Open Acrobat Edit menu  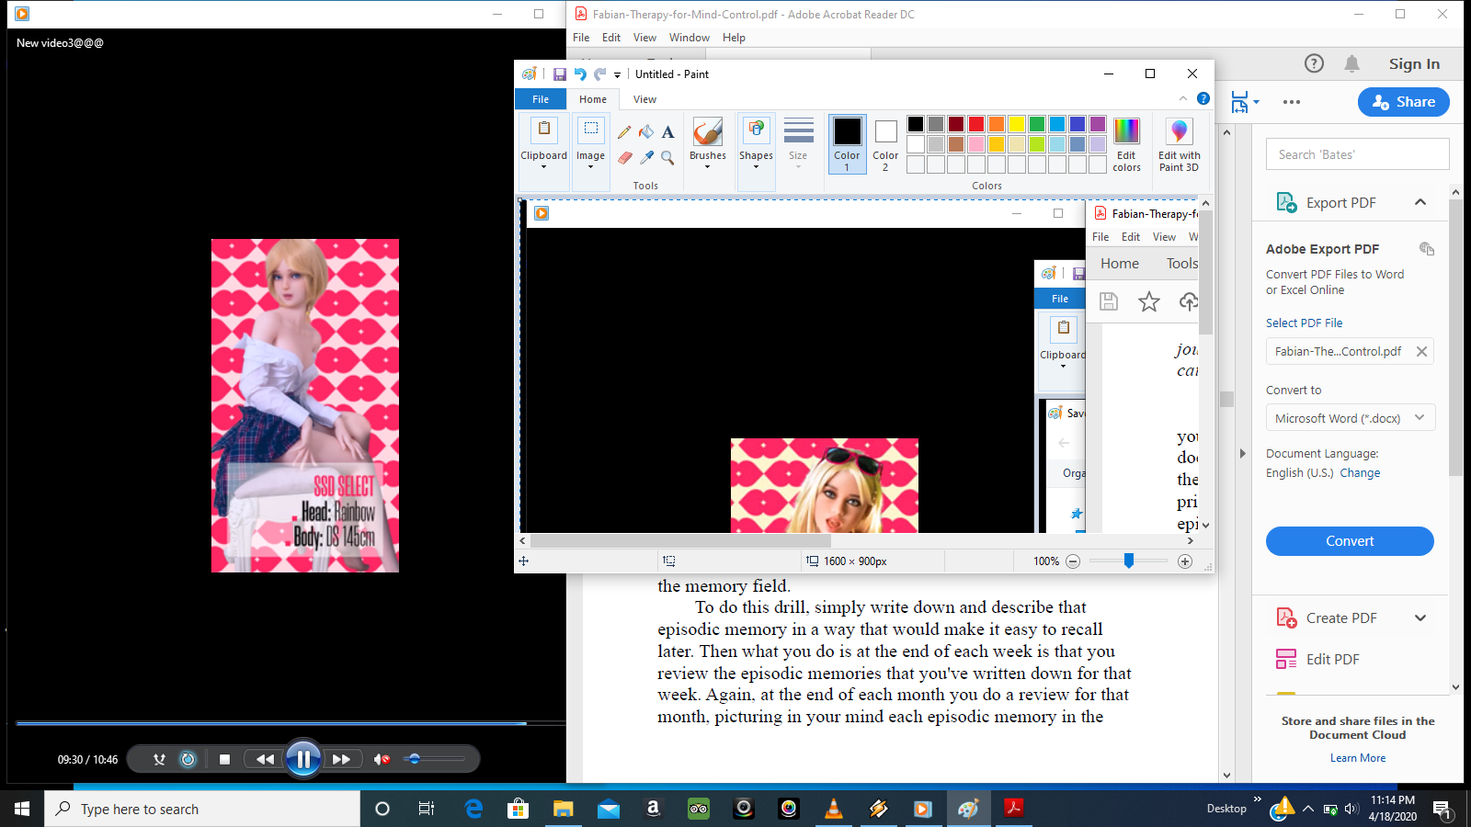pos(611,38)
